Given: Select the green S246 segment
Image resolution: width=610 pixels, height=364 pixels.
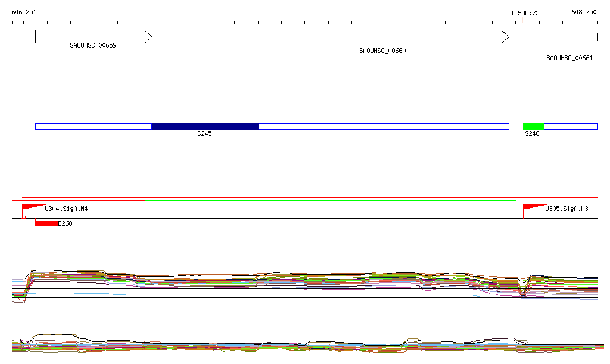Looking at the screenshot, I should (533, 126).
